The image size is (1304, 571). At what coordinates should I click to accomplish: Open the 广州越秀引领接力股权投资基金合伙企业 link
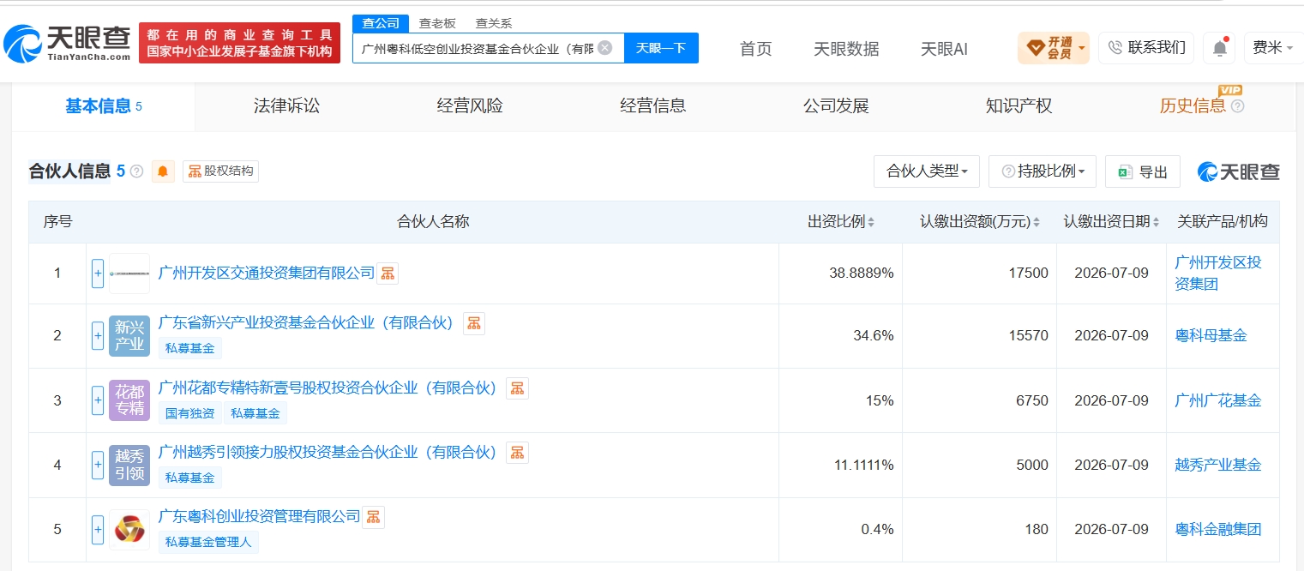tap(328, 452)
